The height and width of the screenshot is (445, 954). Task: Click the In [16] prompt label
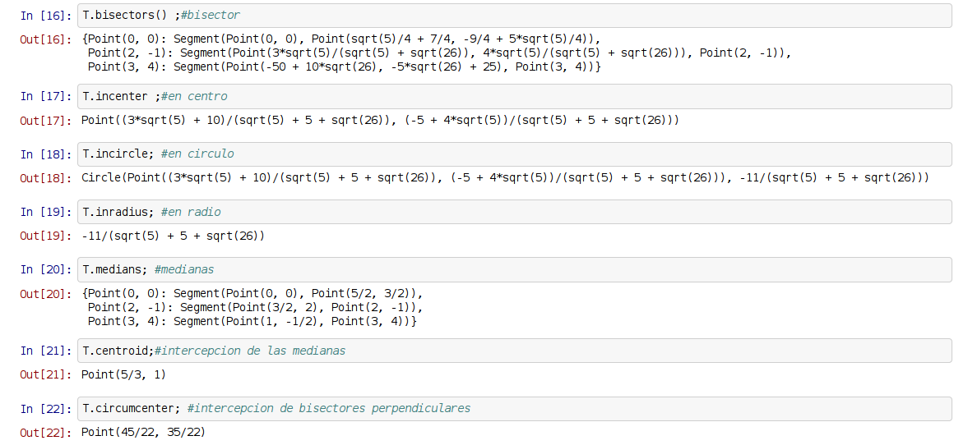click(46, 15)
